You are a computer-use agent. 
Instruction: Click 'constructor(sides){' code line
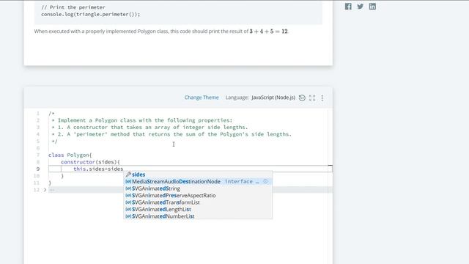click(x=90, y=162)
